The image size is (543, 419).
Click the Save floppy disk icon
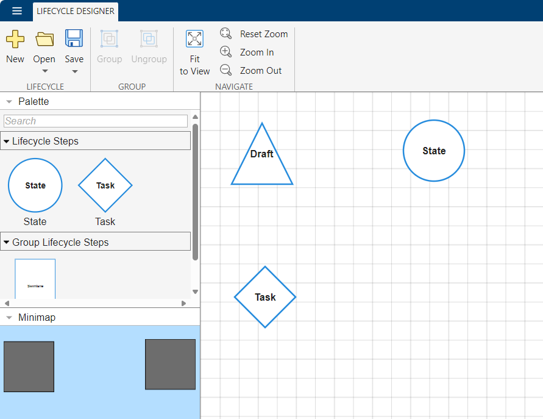click(x=74, y=39)
